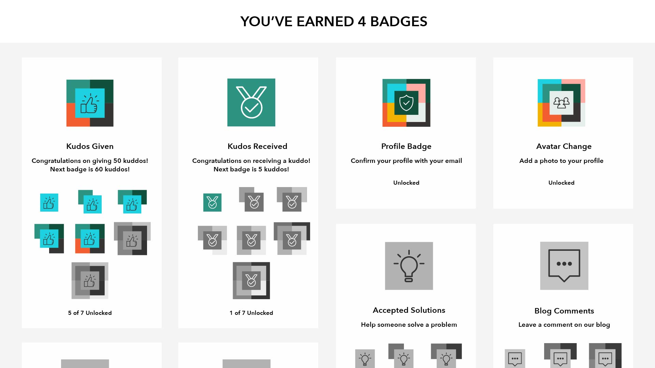Click the large Accepted Solutions lightbulb icon
This screenshot has height=368, width=655.
409,266
